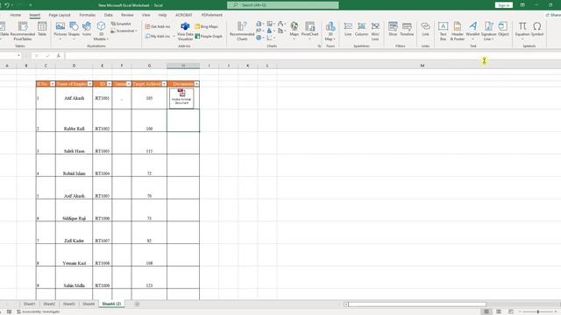
Task: Switch to Page Layout view in status bar
Action: (x=499, y=311)
